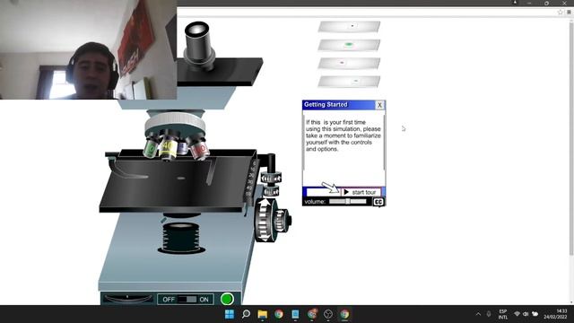This screenshot has width=574, height=323.
Task: Select the red objective lens
Action: [199, 148]
